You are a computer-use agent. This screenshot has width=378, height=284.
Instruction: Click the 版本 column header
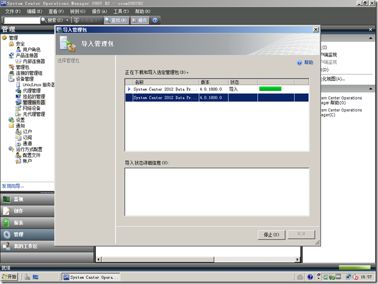[x=213, y=82]
